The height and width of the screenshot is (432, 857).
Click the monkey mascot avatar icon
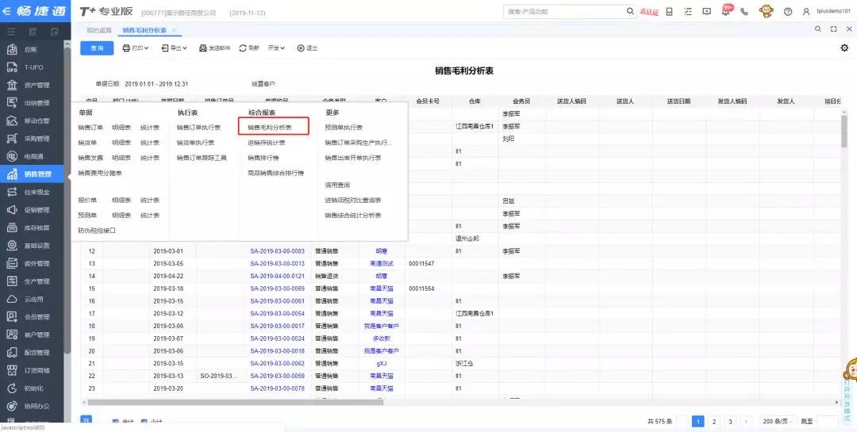point(766,11)
